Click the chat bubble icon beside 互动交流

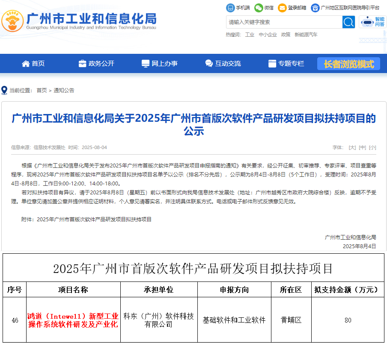[209, 64]
